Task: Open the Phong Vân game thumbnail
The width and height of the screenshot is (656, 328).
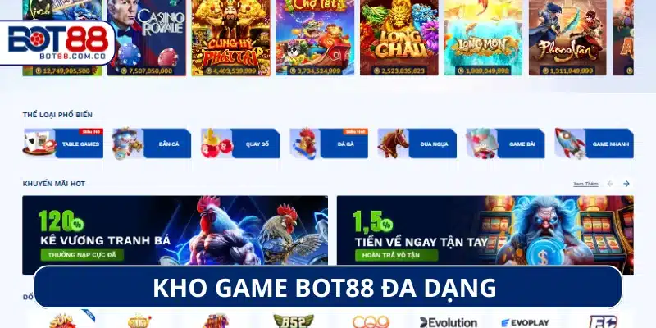Action: (568, 38)
